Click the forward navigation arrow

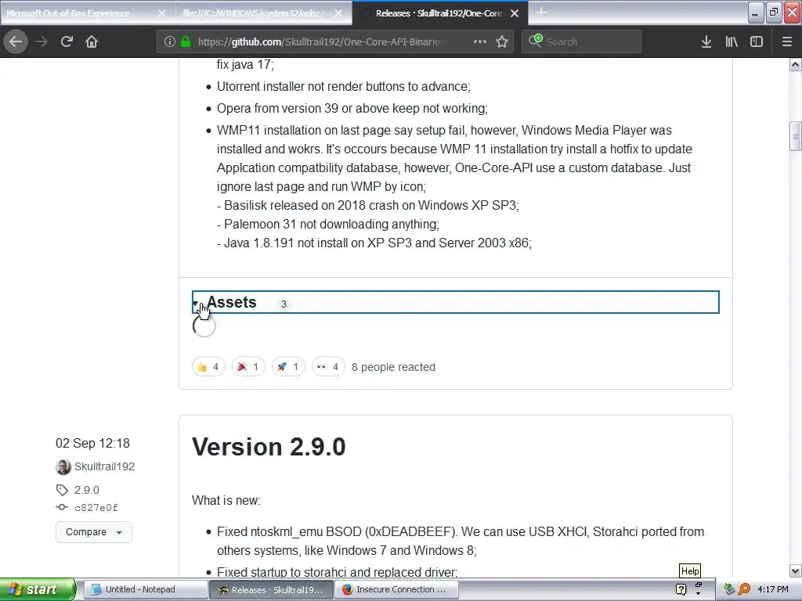(42, 41)
